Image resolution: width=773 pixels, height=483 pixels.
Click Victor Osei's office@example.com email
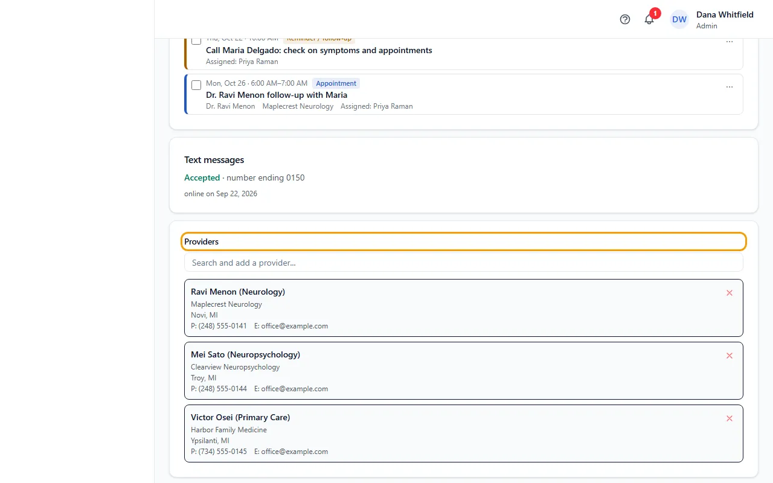pos(295,452)
